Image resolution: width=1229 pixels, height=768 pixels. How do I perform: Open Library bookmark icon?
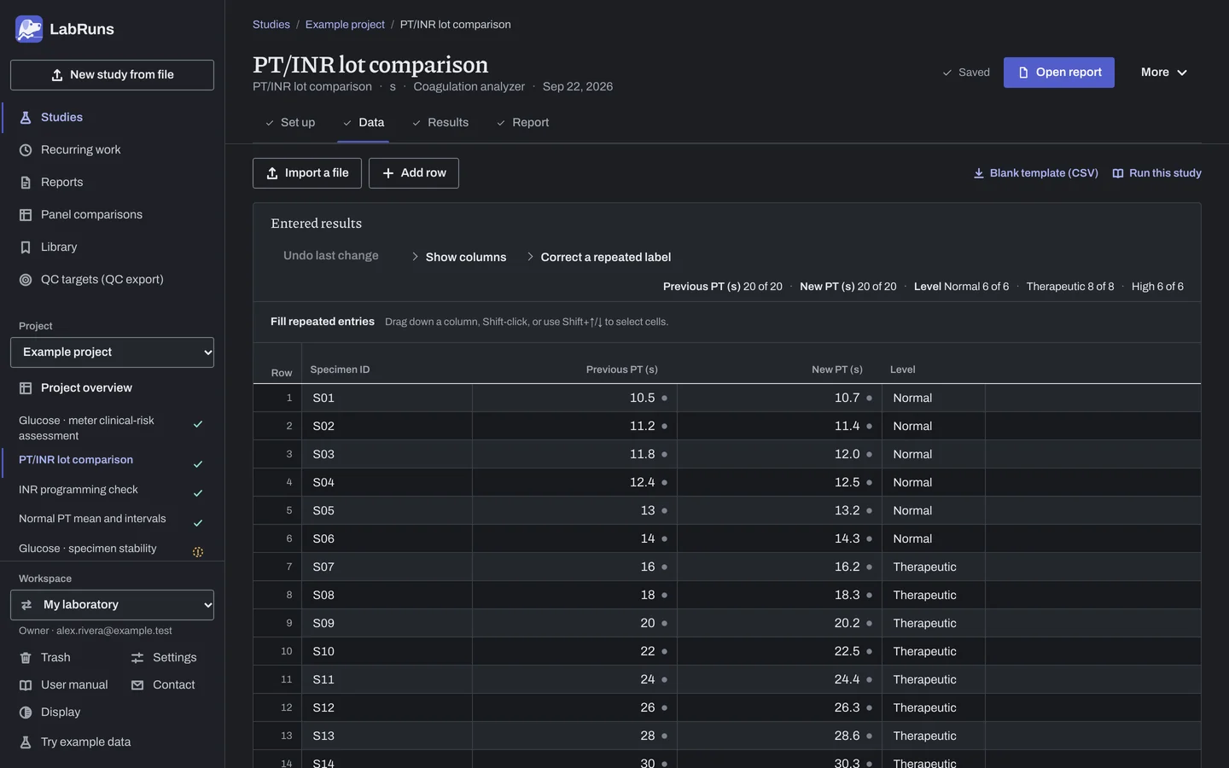coord(26,247)
